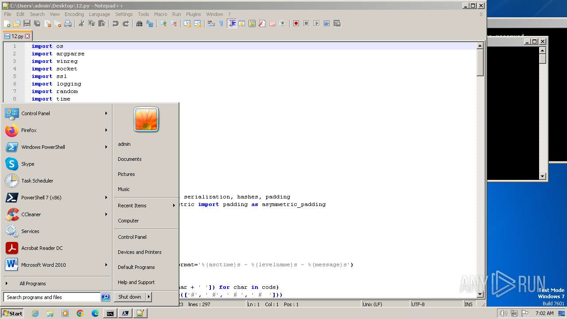Click the Paste toolbar icon
Viewport: 567px width, 319px height.
(x=102, y=23)
